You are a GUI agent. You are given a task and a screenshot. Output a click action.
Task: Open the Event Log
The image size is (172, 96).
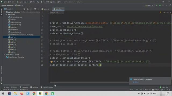[164, 87]
